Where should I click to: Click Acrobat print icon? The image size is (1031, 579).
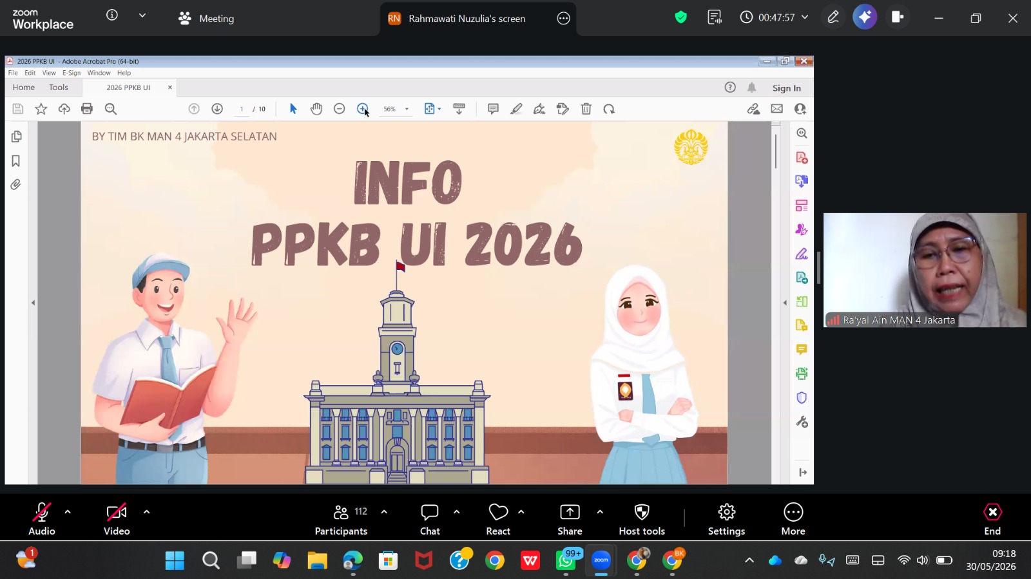coord(87,109)
